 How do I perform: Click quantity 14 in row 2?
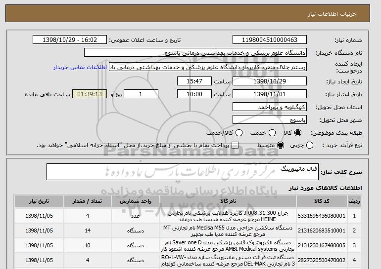pos(88,231)
